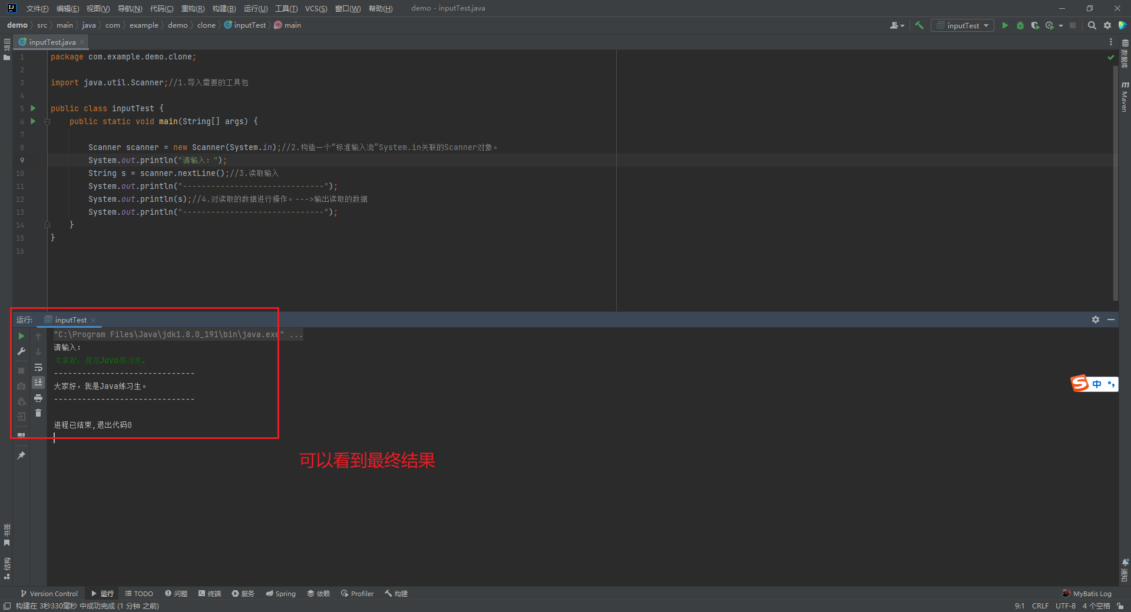Pin the Run tab with the pin icon
The width and height of the screenshot is (1131, 612).
point(21,455)
